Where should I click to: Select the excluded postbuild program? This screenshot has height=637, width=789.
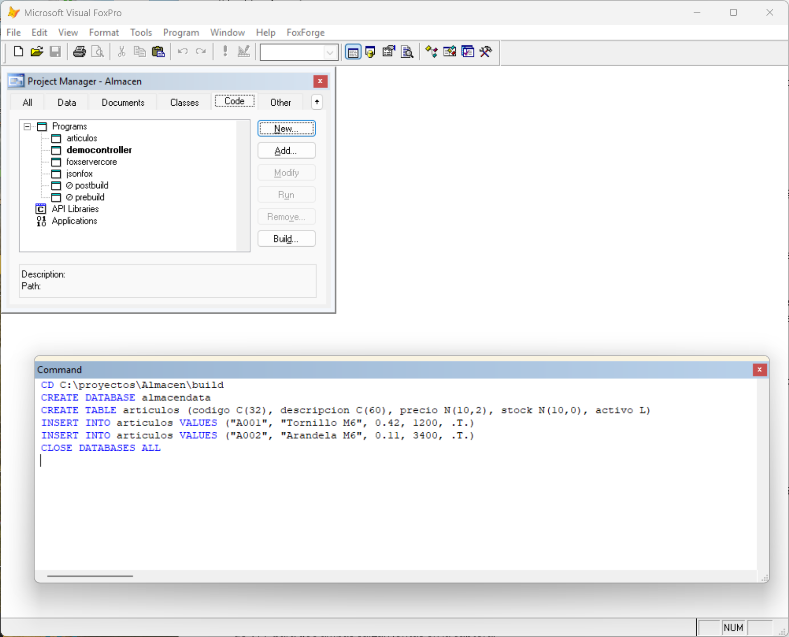(87, 185)
